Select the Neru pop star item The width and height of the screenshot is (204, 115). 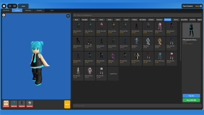pos(113,29)
